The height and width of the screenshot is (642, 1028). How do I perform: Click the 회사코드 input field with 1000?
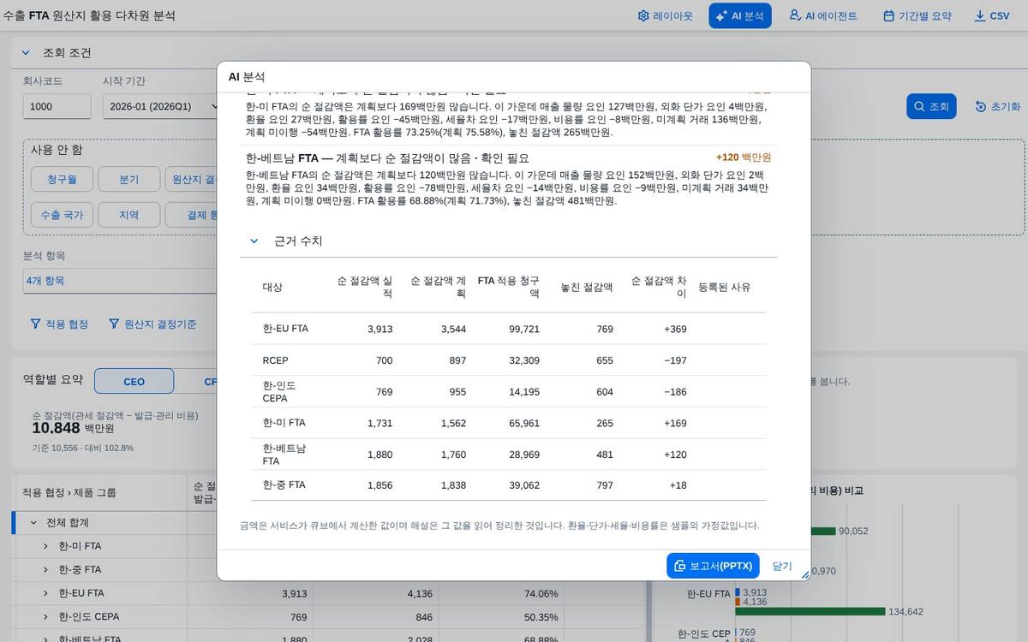(x=57, y=106)
